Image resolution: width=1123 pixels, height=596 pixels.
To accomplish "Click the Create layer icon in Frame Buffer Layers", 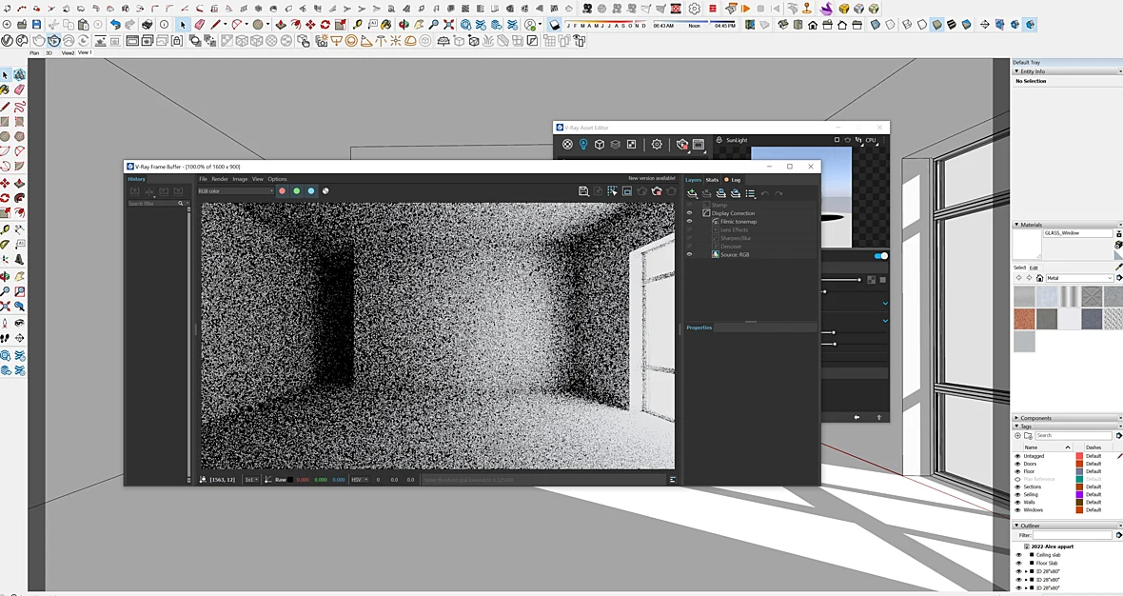I will (x=692, y=193).
